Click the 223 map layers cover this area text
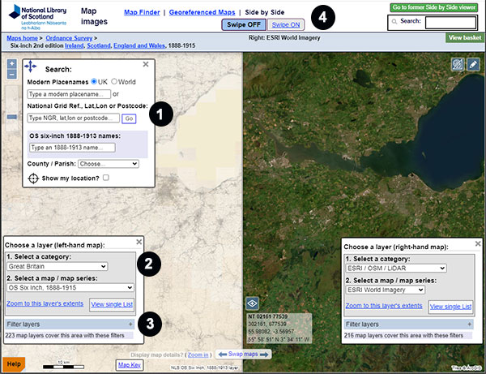The height and width of the screenshot is (374, 486). click(65, 336)
